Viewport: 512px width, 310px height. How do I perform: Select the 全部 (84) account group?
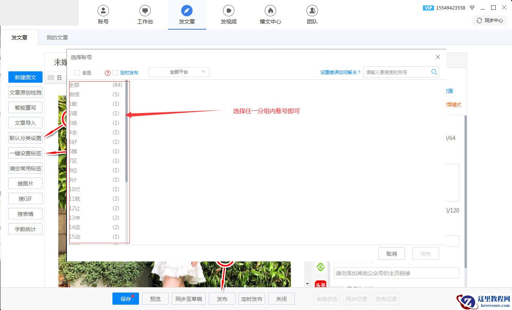[x=96, y=85]
